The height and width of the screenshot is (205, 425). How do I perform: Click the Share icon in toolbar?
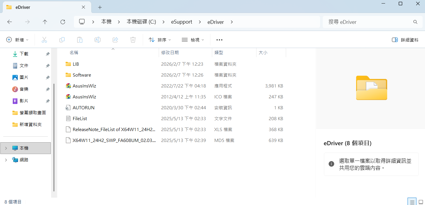coord(115,40)
